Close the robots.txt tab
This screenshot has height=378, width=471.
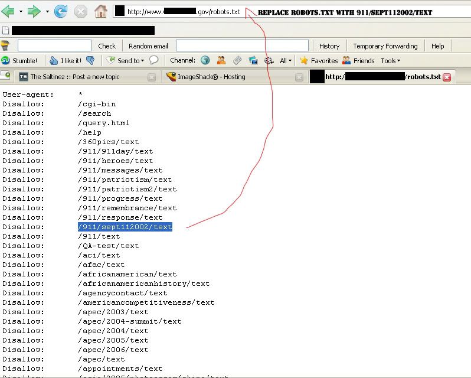point(447,77)
